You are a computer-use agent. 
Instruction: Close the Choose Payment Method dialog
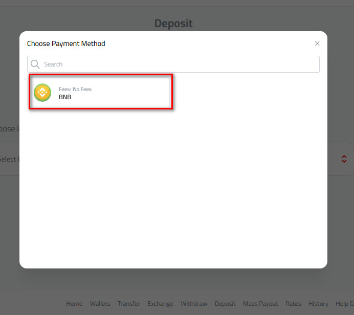[x=317, y=43]
